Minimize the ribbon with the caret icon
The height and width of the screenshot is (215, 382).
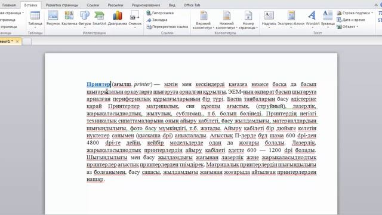[x=376, y=5]
